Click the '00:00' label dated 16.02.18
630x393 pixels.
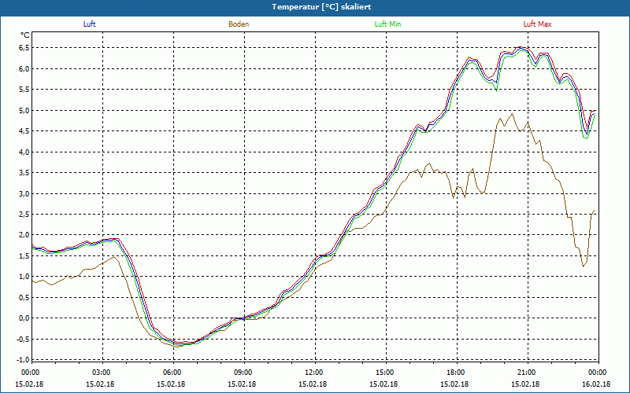click(x=597, y=373)
